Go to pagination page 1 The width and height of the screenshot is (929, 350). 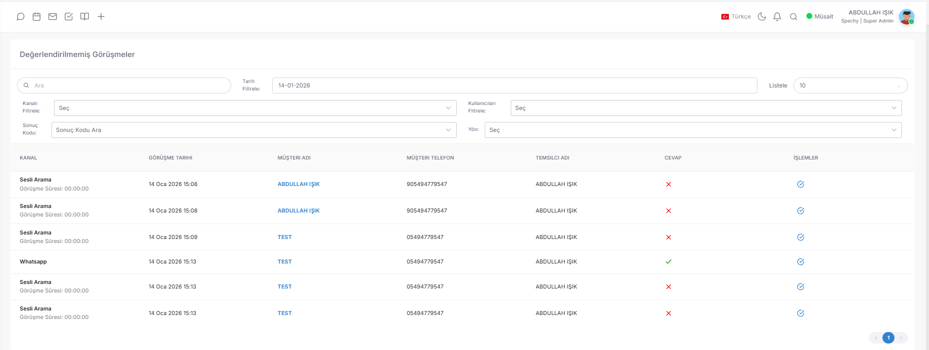(888, 338)
